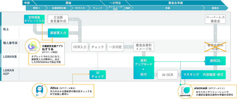The image size is (237, 99).
Task: Select the 各種帳票記載 step
Action: click(x=59, y=8)
